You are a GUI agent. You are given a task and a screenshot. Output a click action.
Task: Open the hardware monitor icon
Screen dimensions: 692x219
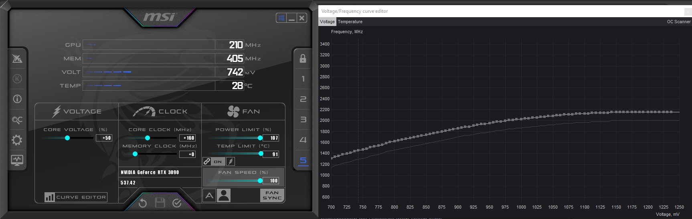17,160
